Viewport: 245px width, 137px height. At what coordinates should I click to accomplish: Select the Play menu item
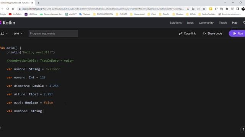tap(235, 23)
